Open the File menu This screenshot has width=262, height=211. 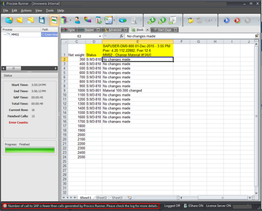(x=5, y=11)
